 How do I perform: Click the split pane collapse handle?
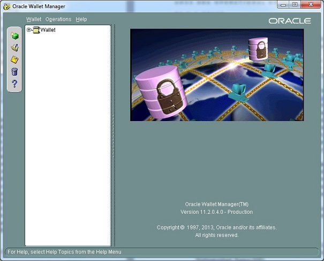(x=113, y=136)
